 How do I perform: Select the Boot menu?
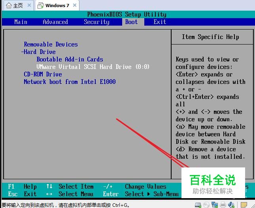pos(131,22)
